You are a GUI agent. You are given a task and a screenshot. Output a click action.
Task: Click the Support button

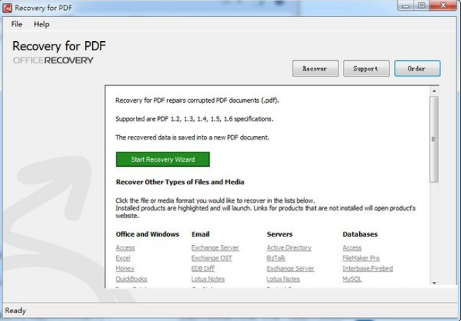pyautogui.click(x=366, y=69)
